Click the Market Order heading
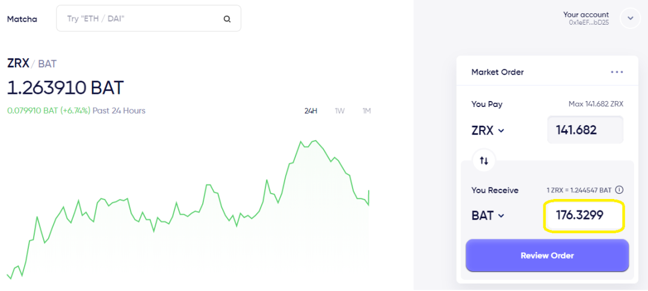Viewport: 648px width, 291px height. click(x=498, y=72)
